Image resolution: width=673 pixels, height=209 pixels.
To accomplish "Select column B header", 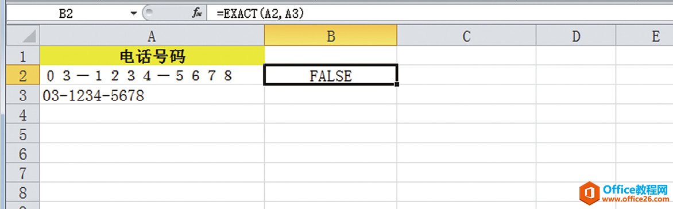I will 331,36.
